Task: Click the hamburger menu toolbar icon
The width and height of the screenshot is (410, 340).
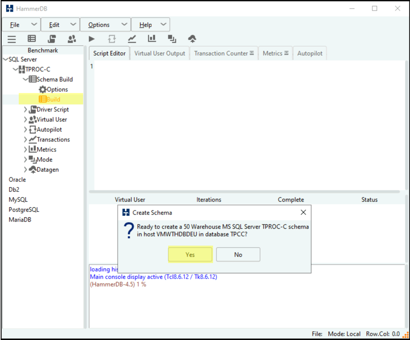Action: pyautogui.click(x=12, y=39)
